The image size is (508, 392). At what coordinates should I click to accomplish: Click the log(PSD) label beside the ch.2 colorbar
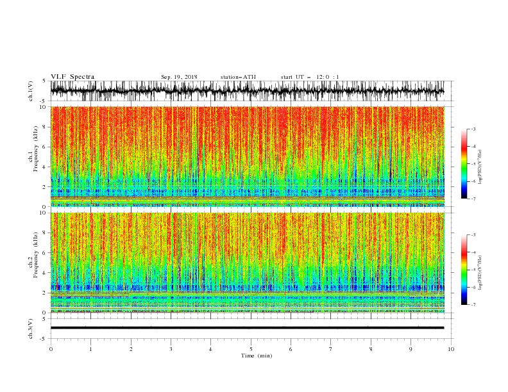tap(480, 273)
